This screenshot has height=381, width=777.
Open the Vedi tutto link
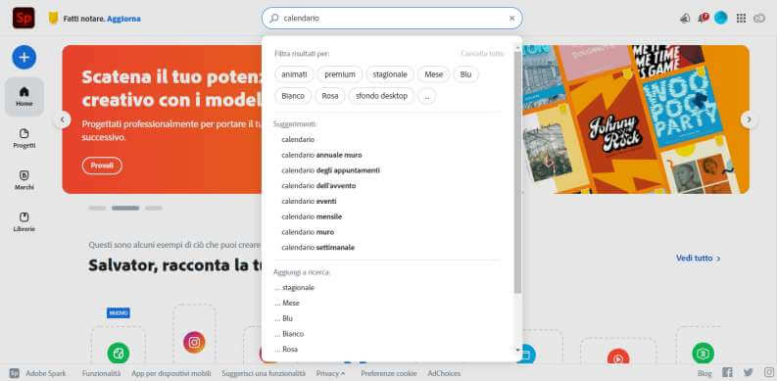699,259
